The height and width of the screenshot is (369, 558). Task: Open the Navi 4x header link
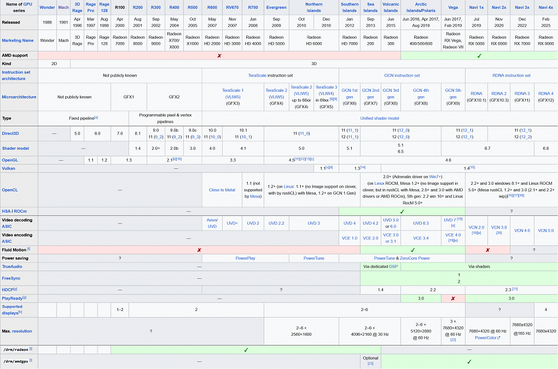click(545, 8)
